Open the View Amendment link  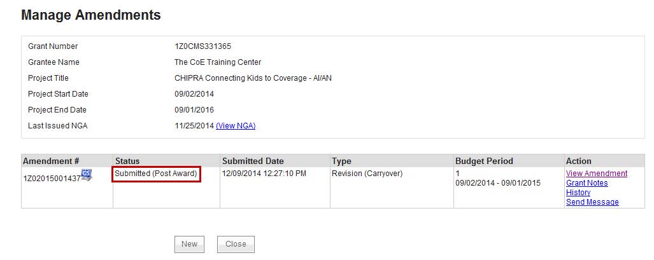pos(596,174)
